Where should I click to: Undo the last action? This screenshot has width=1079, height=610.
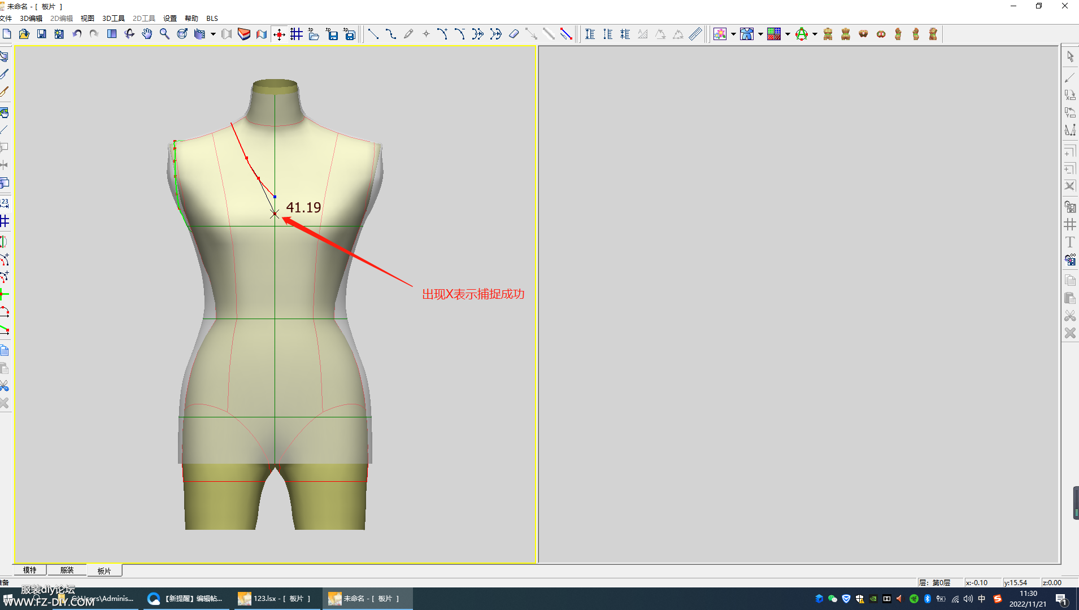coord(77,34)
